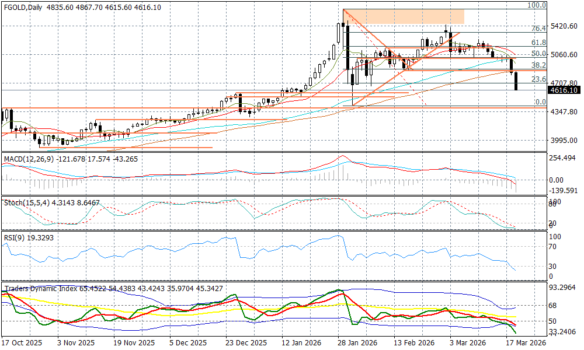
Task: Click the 23.6 Fibonacci level label
Action: [x=538, y=79]
